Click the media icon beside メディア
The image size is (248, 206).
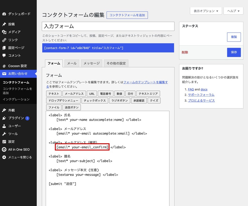tap(4, 32)
